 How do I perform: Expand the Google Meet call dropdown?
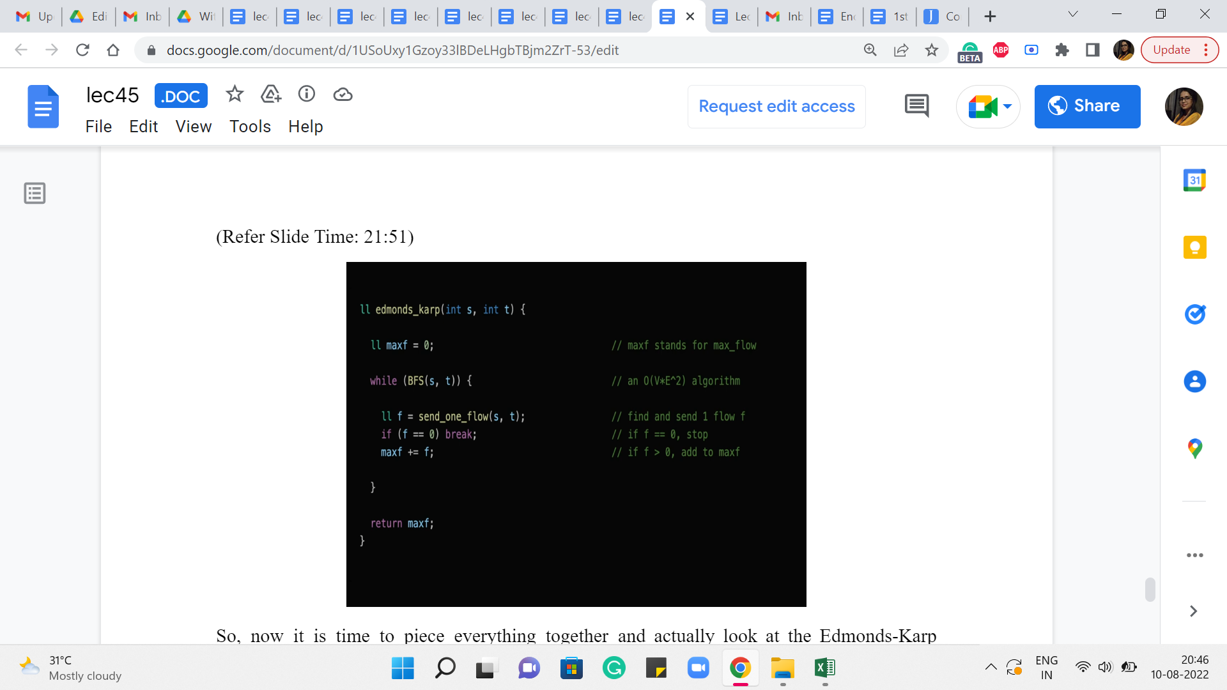(1008, 106)
